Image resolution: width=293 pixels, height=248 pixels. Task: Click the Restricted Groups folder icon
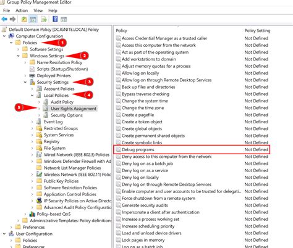tap(39, 128)
